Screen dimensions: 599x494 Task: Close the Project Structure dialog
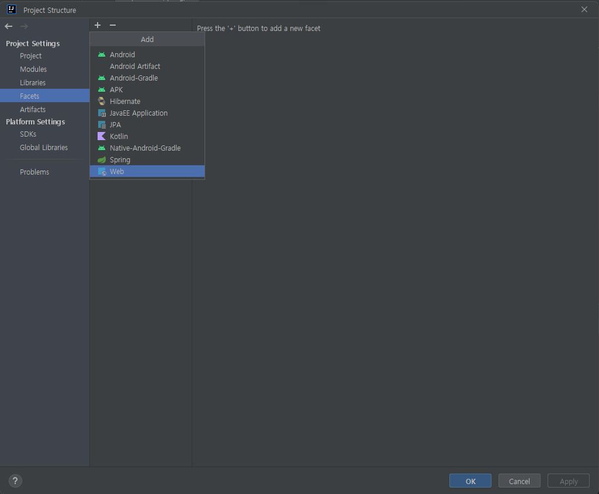pos(584,9)
